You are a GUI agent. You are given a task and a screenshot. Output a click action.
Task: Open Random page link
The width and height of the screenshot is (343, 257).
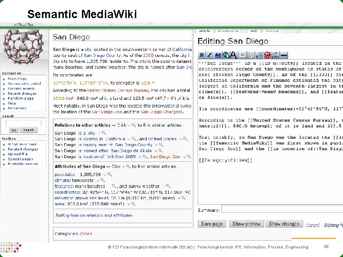click(x=20, y=99)
